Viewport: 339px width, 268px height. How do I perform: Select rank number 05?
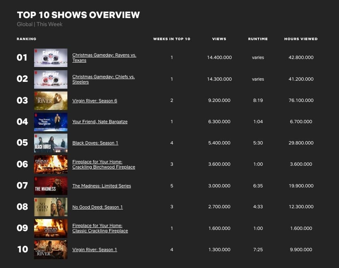(22, 143)
